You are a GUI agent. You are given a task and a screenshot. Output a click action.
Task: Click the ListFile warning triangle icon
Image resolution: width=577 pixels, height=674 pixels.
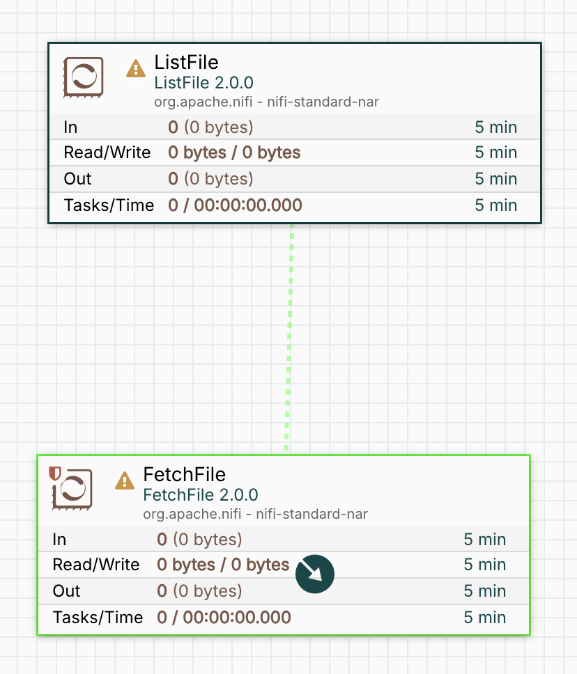click(x=135, y=68)
